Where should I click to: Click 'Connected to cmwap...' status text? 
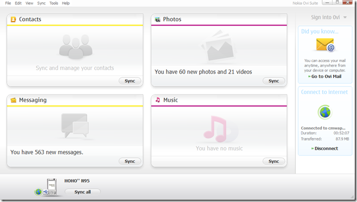coord(323,128)
